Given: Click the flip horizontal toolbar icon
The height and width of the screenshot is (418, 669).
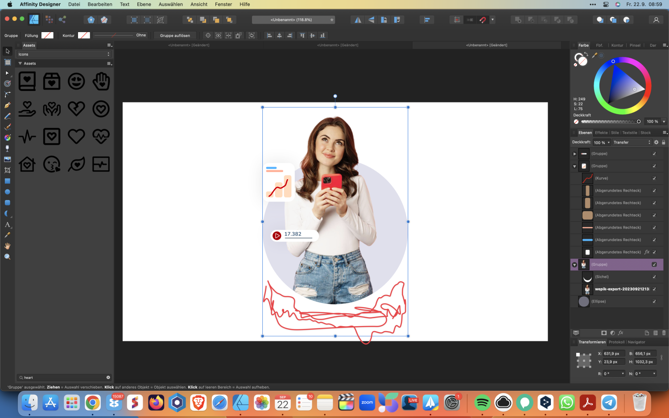Looking at the screenshot, I should (358, 20).
